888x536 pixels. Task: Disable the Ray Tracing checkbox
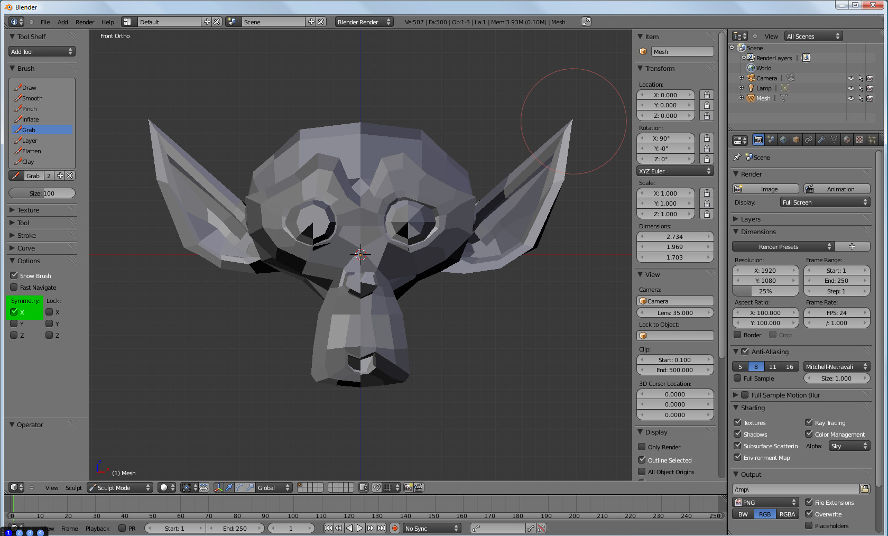point(809,422)
